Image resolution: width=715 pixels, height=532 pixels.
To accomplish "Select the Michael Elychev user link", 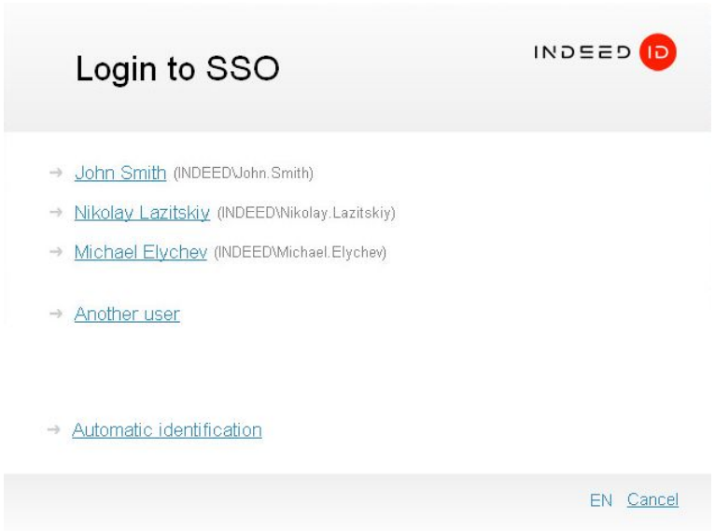I will [x=140, y=253].
